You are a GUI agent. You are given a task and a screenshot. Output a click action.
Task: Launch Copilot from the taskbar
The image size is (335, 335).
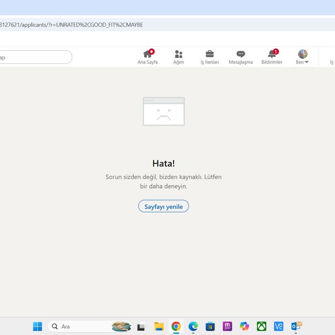244,326
